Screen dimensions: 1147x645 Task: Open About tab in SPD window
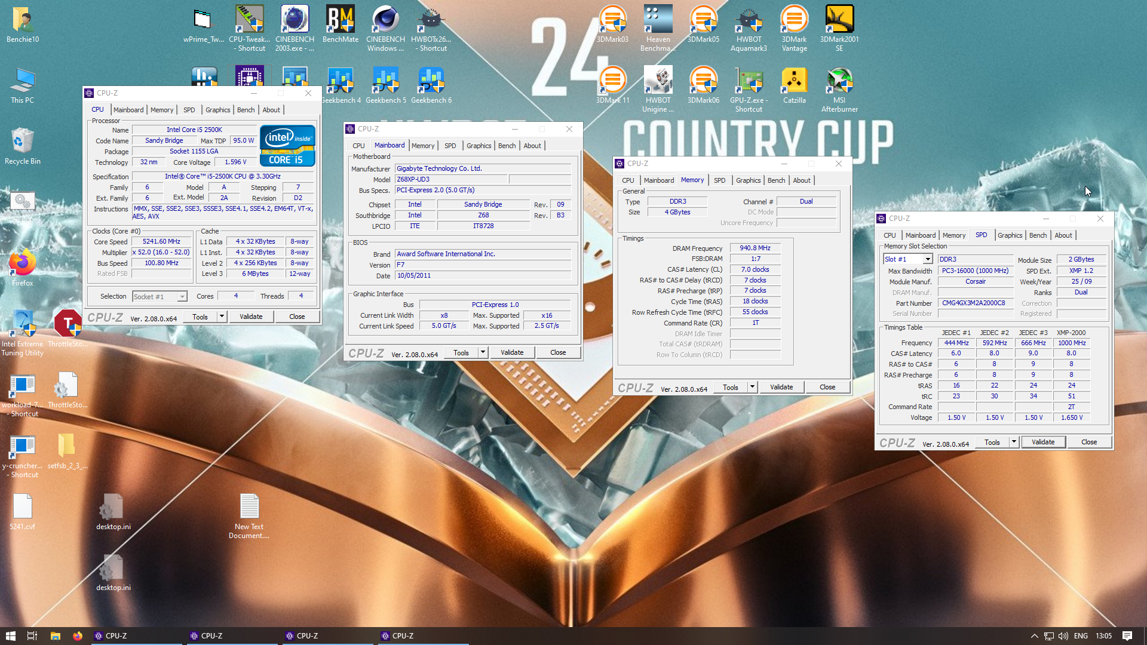coord(1063,235)
